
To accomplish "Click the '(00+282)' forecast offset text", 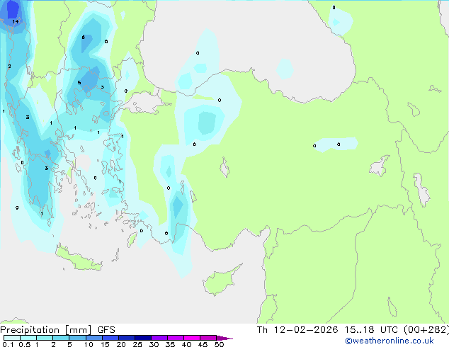I will pyautogui.click(x=426, y=330).
